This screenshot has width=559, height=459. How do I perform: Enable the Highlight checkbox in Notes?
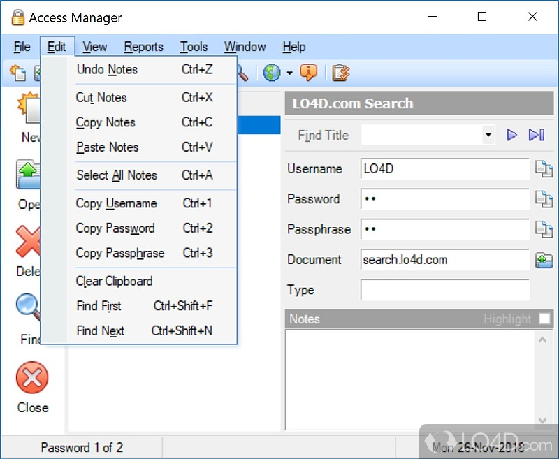click(x=544, y=319)
